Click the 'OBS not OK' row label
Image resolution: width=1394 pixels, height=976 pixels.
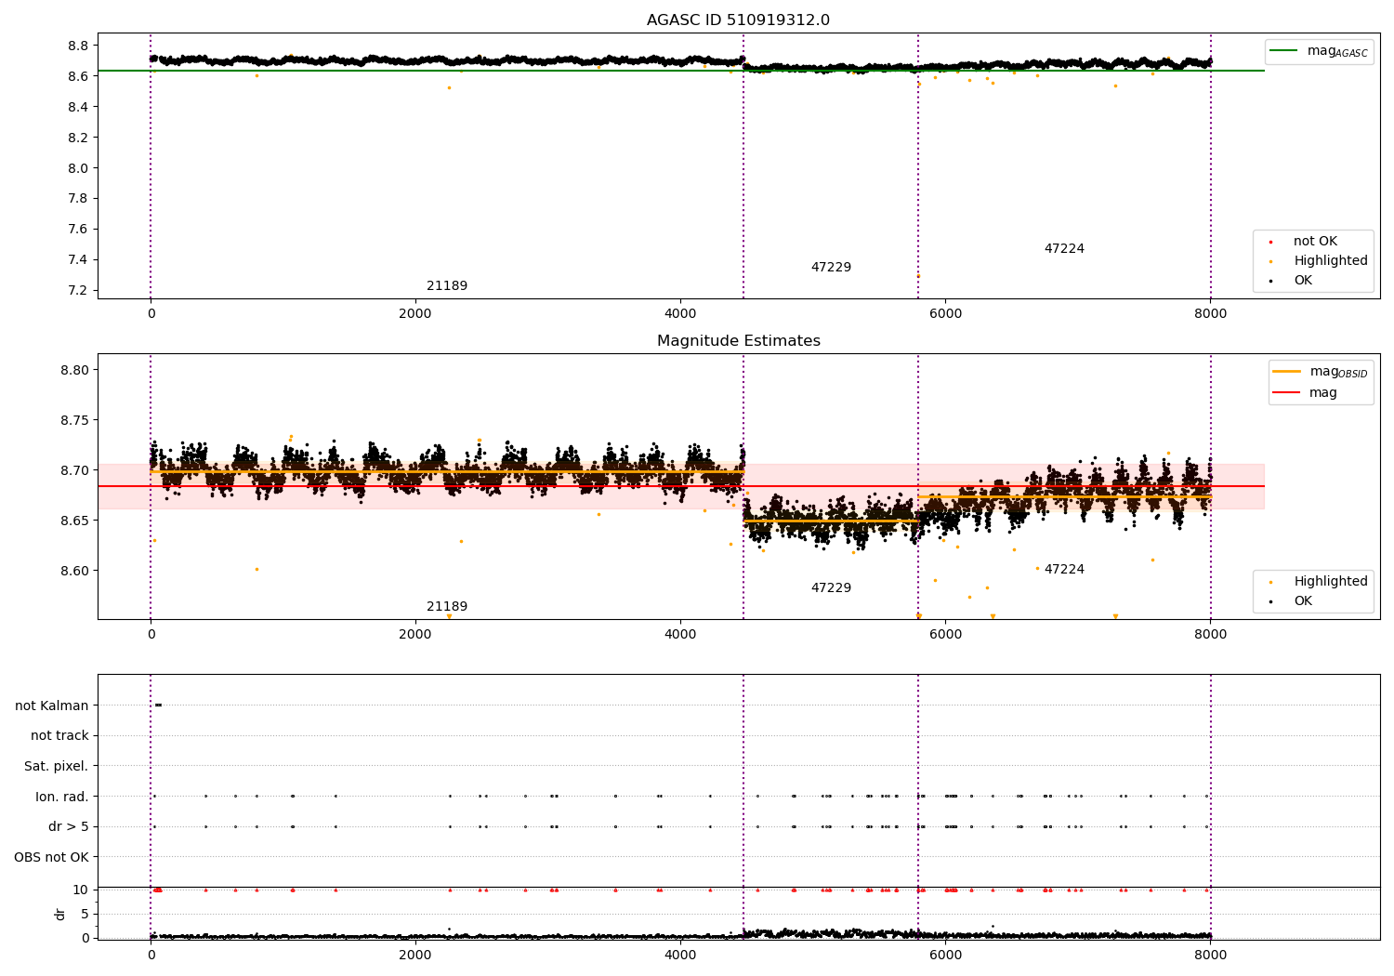pyautogui.click(x=51, y=858)
